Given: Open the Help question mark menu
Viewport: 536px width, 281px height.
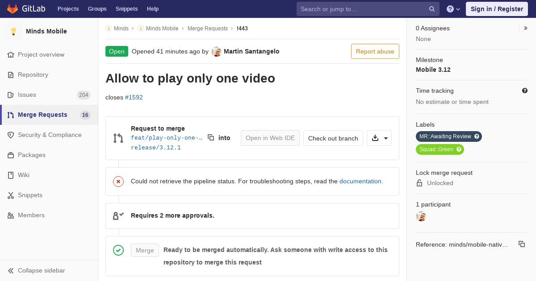Looking at the screenshot, I should point(453,9).
